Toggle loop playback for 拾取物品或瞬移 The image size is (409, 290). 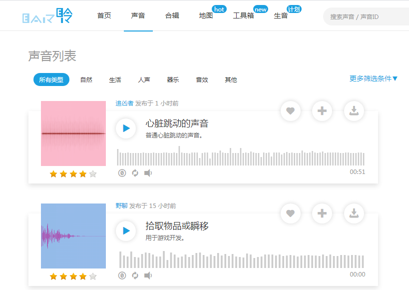(135, 275)
